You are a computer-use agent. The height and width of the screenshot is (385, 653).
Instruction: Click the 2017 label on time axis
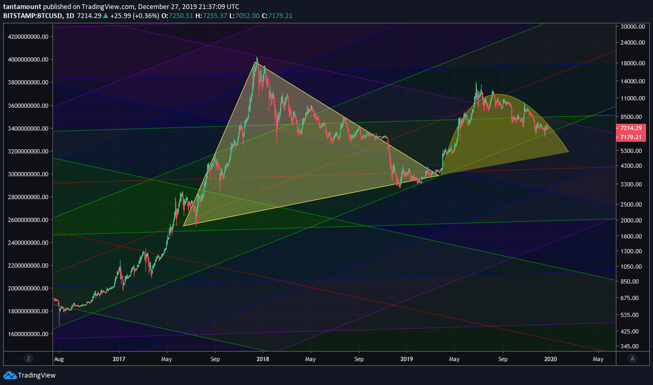click(x=119, y=358)
